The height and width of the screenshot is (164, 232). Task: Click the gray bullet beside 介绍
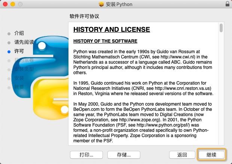pos(9,34)
